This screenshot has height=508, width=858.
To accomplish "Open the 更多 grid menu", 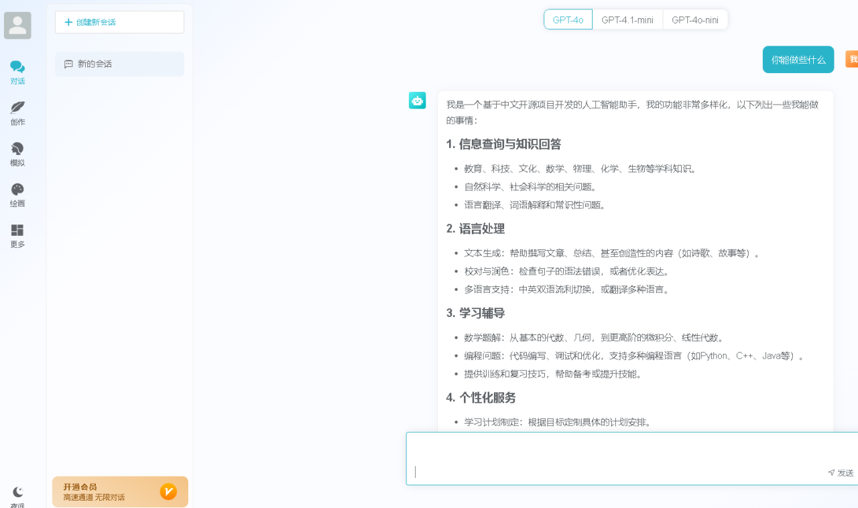I will coord(17,236).
